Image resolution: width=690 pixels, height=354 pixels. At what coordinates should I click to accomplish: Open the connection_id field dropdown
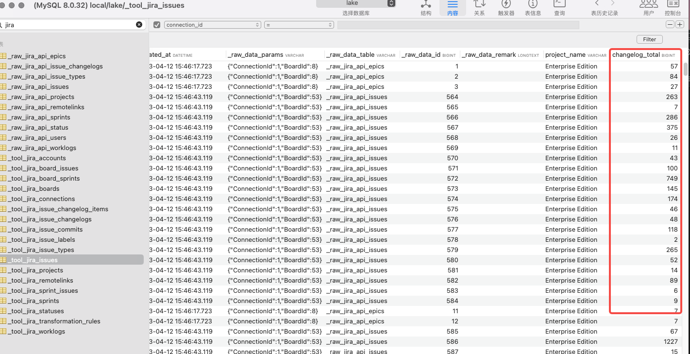point(213,25)
